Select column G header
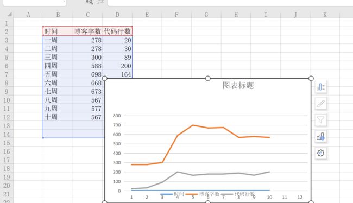 206,15
